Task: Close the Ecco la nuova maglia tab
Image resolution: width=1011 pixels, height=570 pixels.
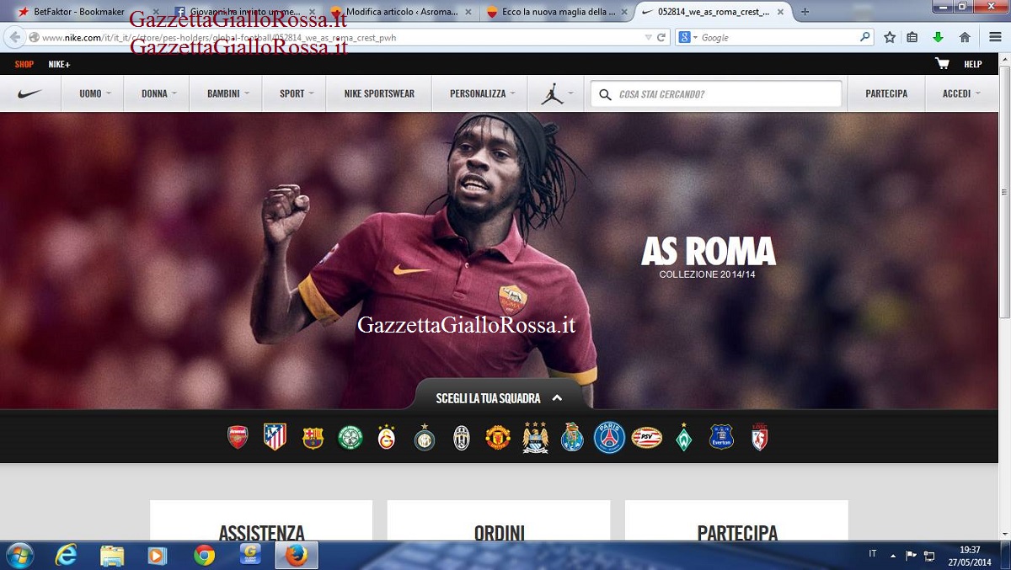Action: click(624, 12)
